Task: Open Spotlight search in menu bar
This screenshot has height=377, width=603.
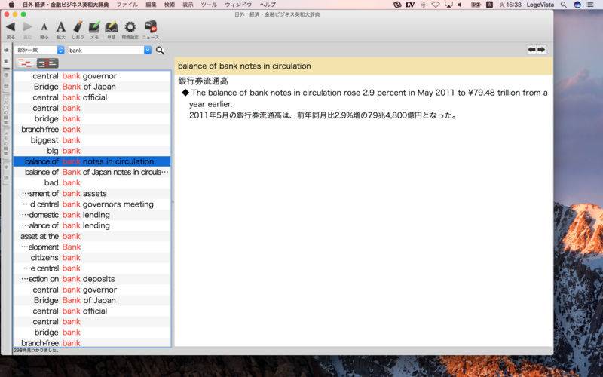Action: point(563,5)
